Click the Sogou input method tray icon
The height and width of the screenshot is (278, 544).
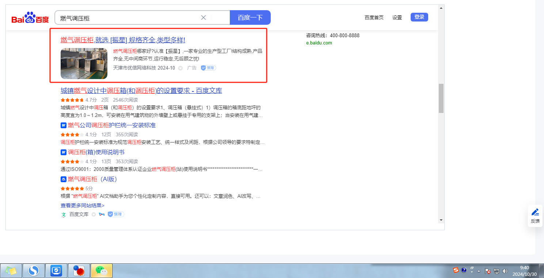click(456, 270)
